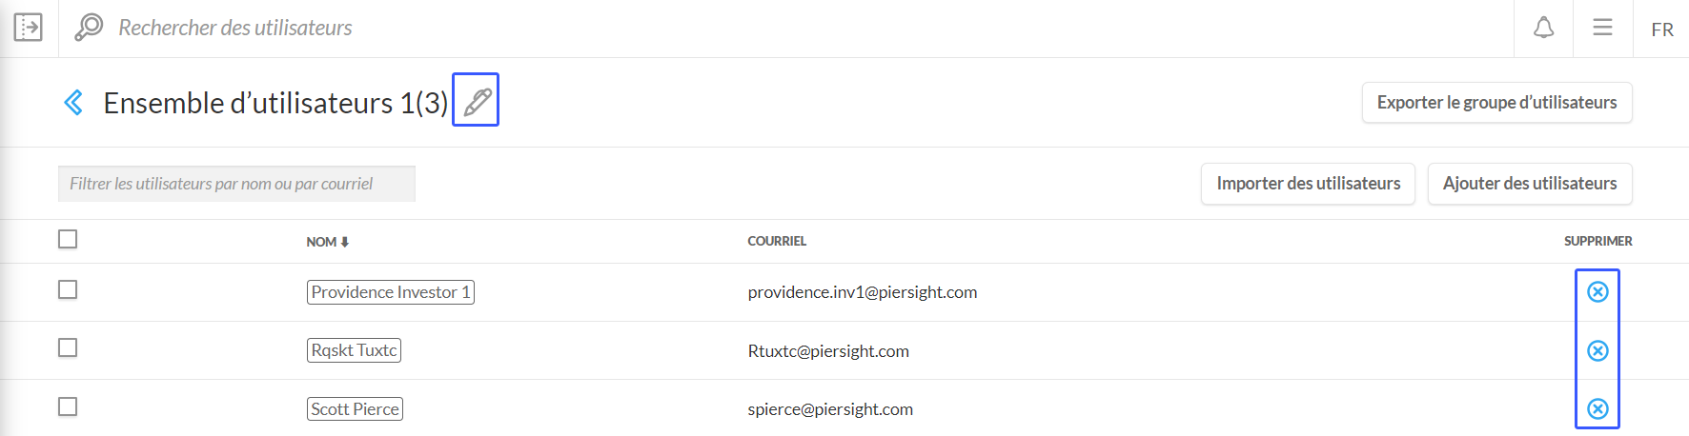Tick the Rqskt Tuxtc row checkbox
Viewport: 1689px width, 436px height.
tap(68, 348)
